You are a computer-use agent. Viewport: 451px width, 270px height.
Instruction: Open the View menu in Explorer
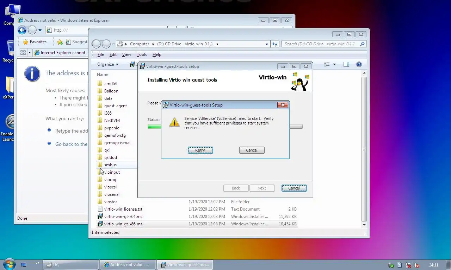(126, 54)
